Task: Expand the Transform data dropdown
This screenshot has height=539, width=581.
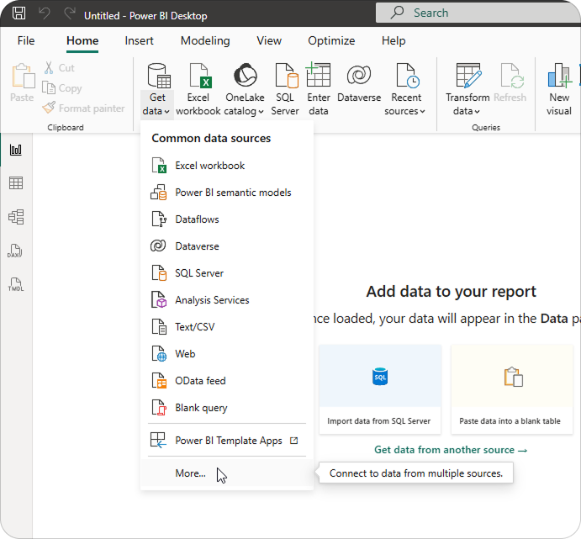Action: pyautogui.click(x=467, y=110)
